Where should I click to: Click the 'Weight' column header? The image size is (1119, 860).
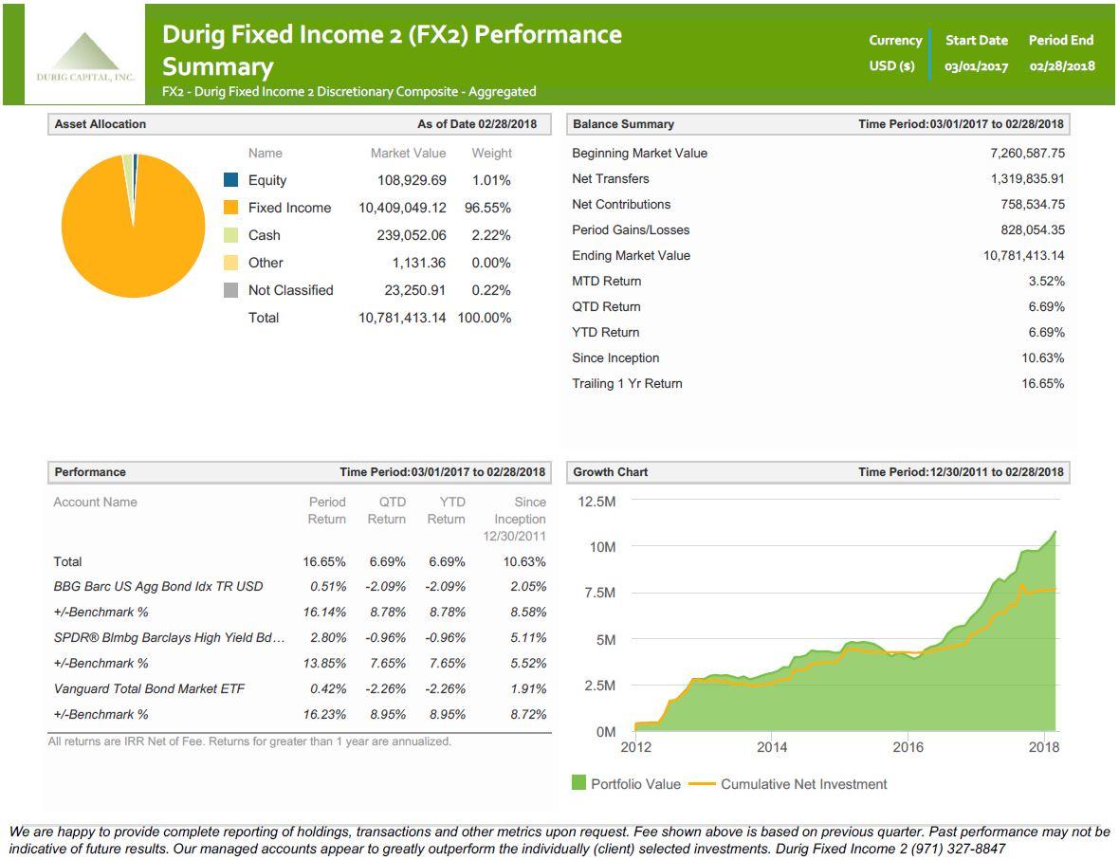tap(492, 153)
